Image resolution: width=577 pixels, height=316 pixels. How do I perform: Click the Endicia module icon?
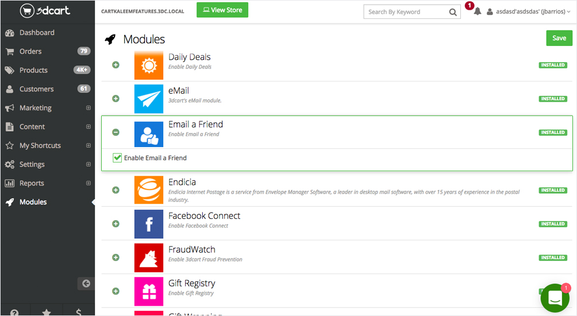point(149,190)
